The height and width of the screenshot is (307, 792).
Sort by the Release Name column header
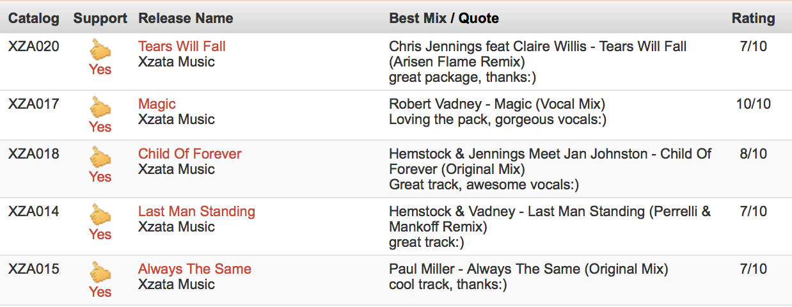186,19
